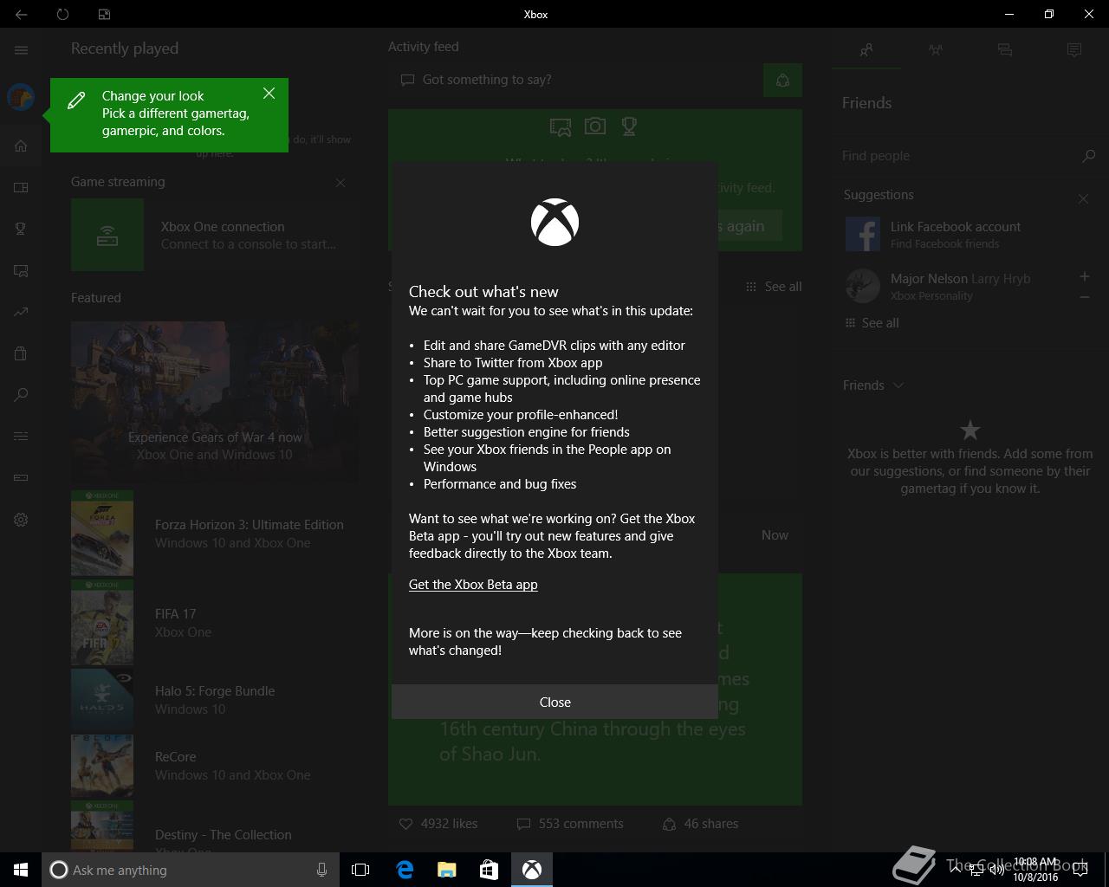Open Game DVR sidebar icon

21,270
